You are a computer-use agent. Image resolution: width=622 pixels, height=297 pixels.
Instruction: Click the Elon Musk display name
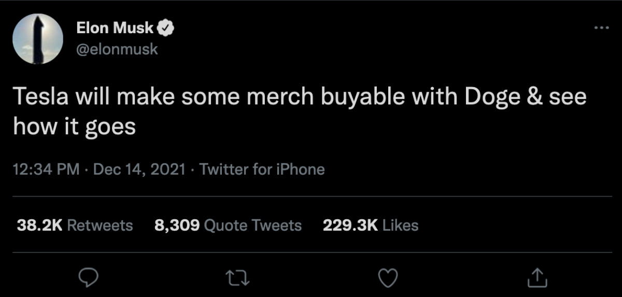[x=115, y=29]
